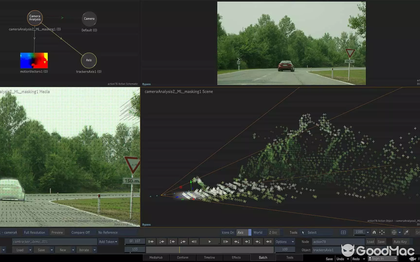This screenshot has width=420, height=262.
Task: Open the 158% zoom level dropdown
Action: pos(360,232)
